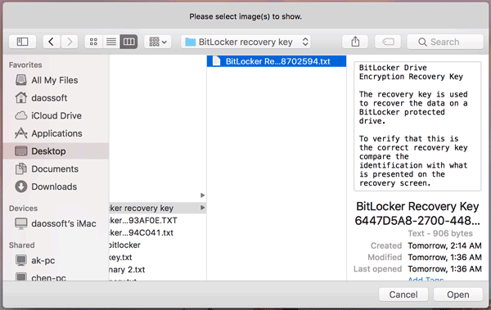Click the Favorites section header
This screenshot has width=491, height=310.
click(x=25, y=65)
